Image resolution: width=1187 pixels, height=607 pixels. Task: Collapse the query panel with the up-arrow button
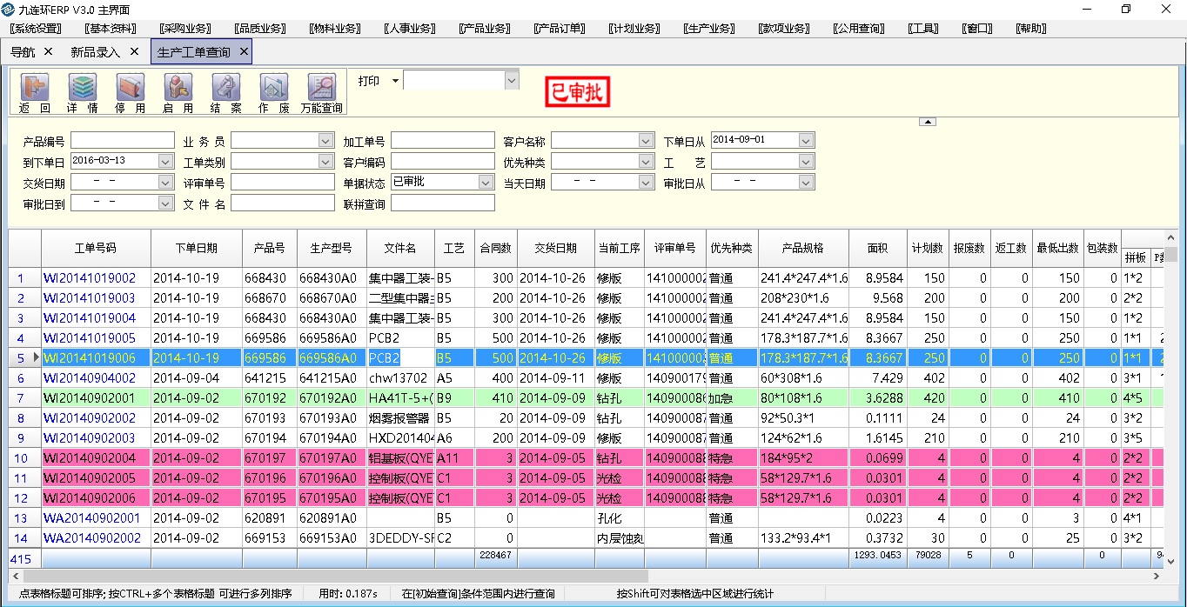(x=928, y=122)
